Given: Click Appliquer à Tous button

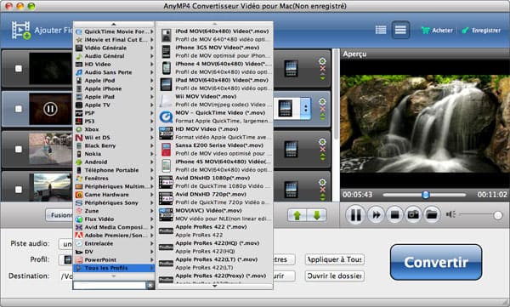Looking at the screenshot, I should [334, 259].
